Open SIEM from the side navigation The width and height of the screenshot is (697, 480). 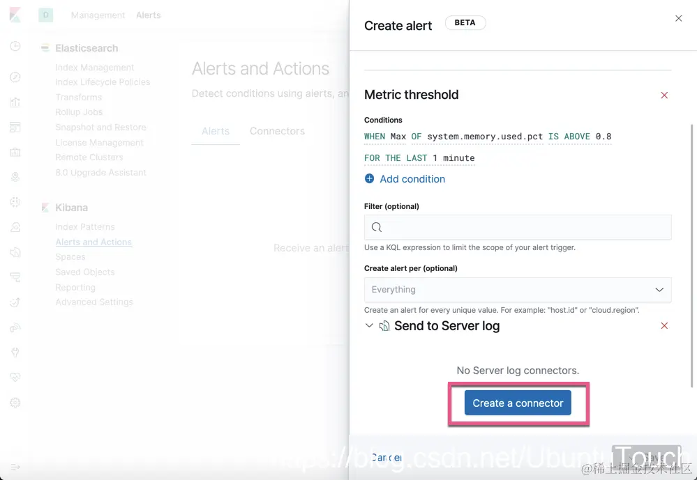[15, 327]
